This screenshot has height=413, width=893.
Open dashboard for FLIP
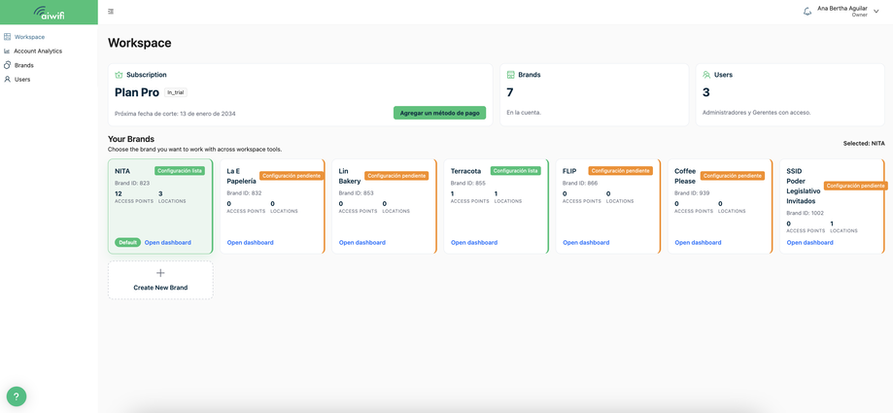586,243
